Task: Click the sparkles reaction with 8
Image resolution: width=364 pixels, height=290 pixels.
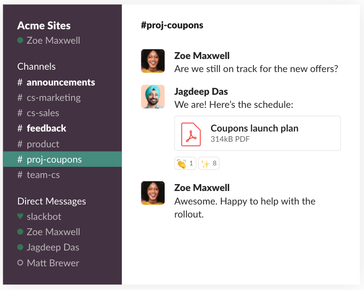Action: click(x=208, y=164)
